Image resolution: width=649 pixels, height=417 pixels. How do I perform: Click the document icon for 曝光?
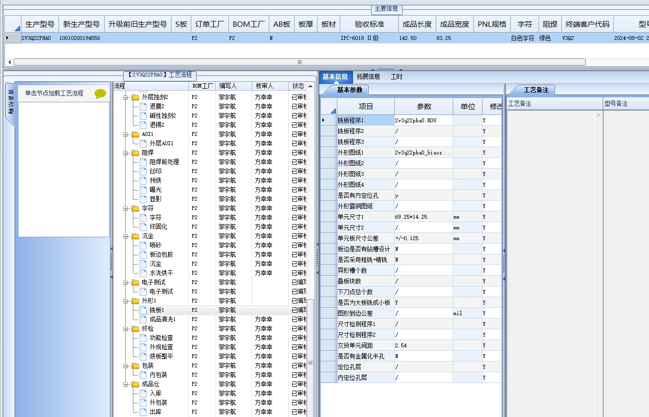click(143, 190)
